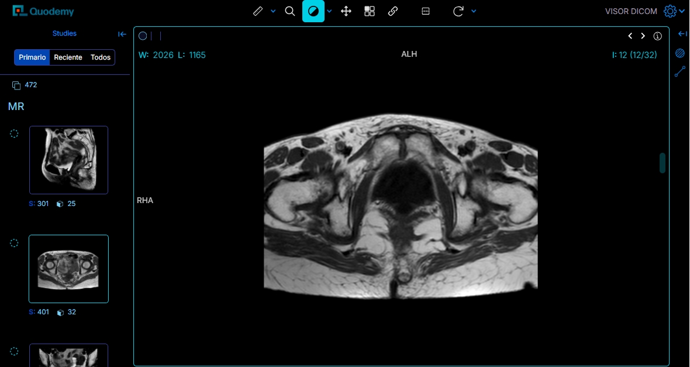Select the MR modality label
The image size is (690, 367).
[16, 106]
